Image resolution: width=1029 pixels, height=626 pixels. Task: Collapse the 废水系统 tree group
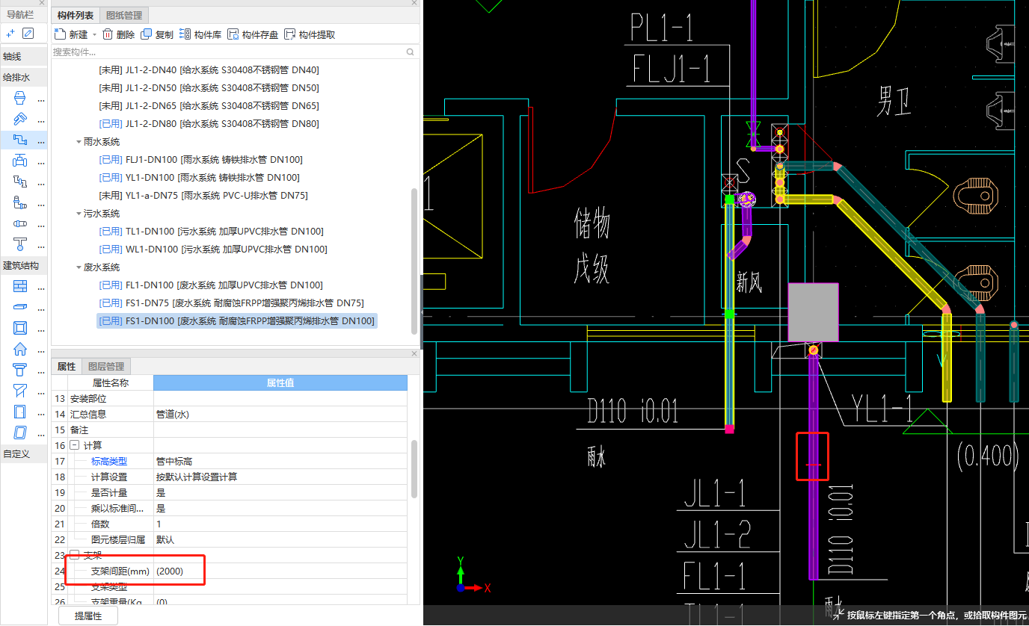(79, 267)
